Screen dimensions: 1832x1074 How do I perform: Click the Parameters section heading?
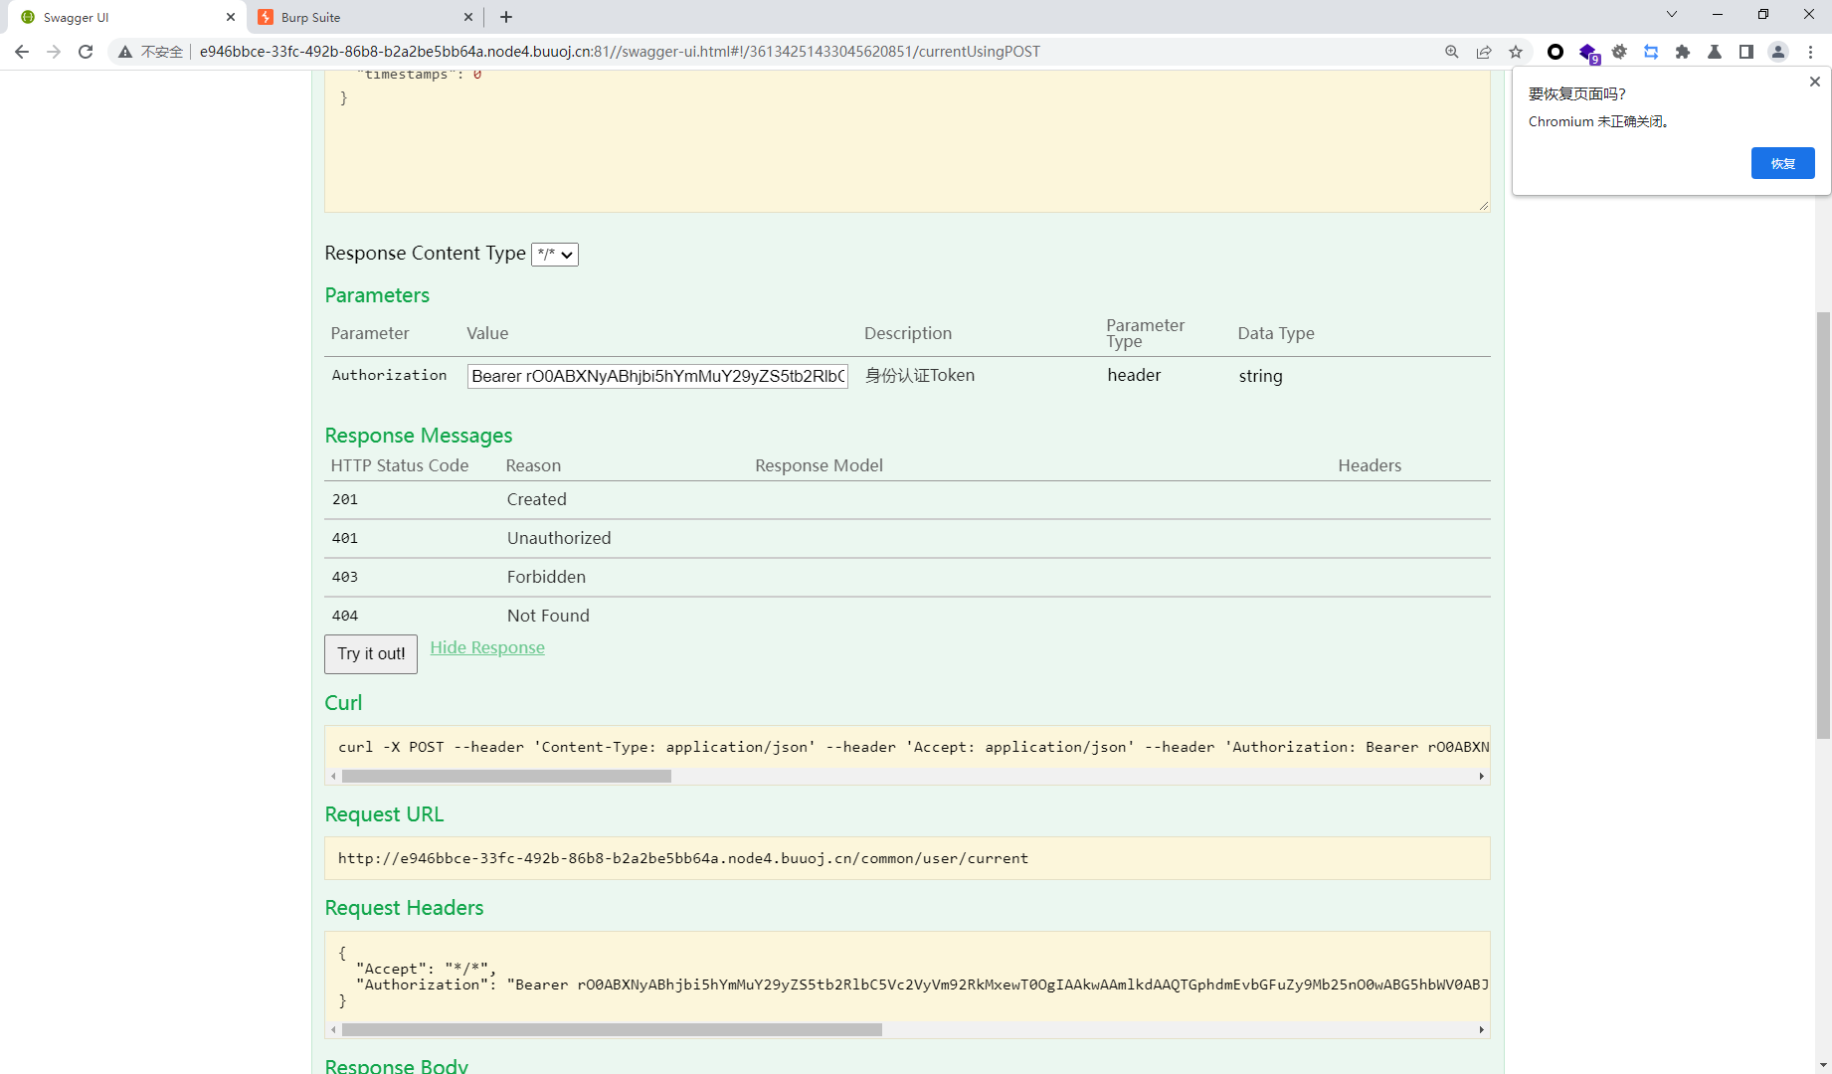pos(377,295)
